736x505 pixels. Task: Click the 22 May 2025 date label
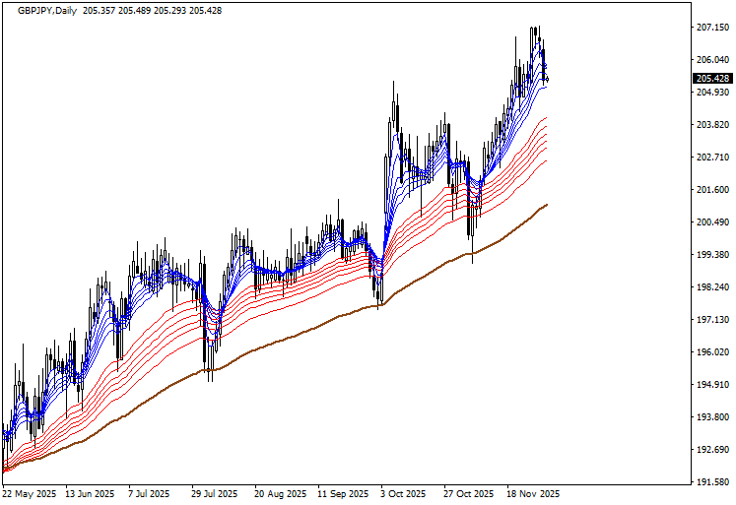click(x=32, y=493)
